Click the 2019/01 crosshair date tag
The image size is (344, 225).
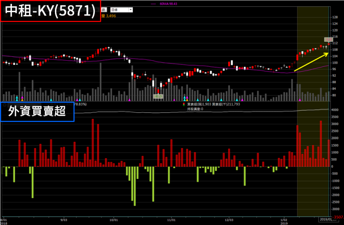[x=328, y=219]
